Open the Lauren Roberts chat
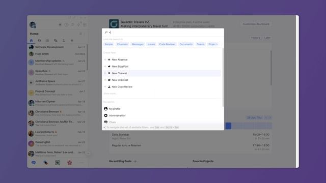 [57, 133]
